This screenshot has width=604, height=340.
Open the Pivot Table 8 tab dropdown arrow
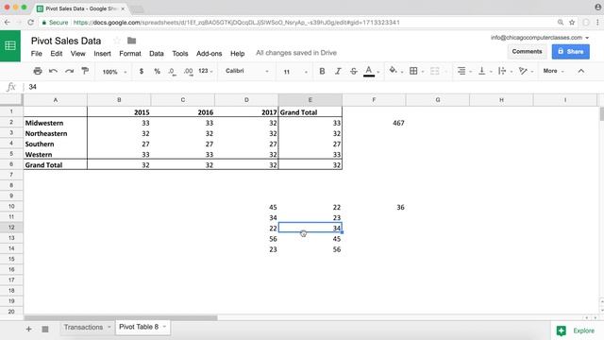point(164,327)
